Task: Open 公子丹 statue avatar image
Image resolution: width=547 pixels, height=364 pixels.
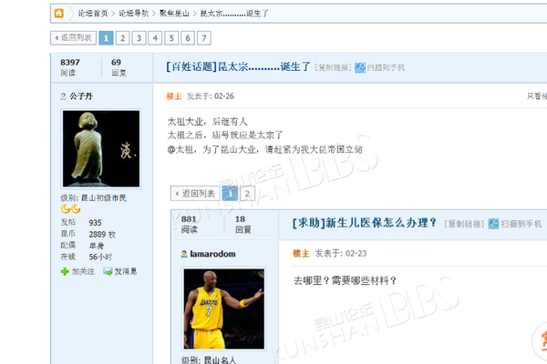Action: 101,148
